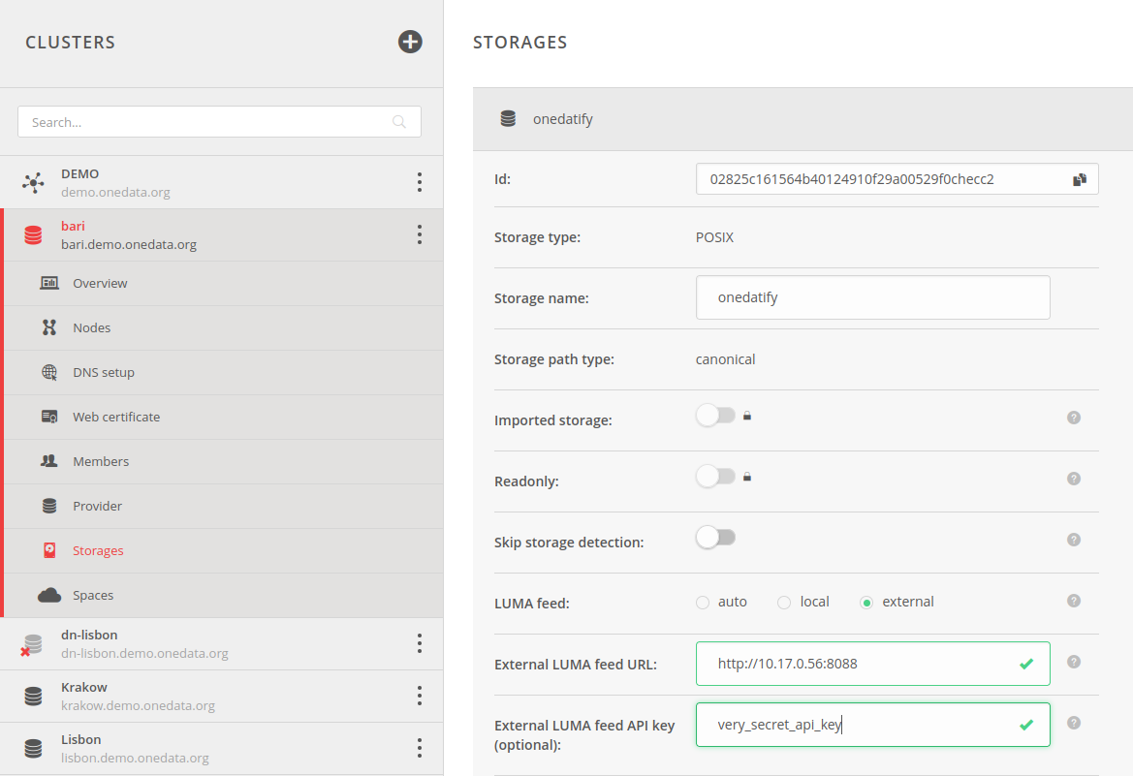Show help for LUMA feed API key
The image size is (1133, 776).
(x=1074, y=723)
